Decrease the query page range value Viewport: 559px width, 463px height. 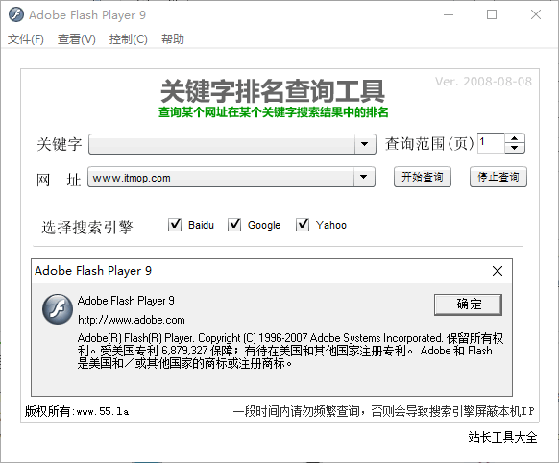pyautogui.click(x=515, y=148)
